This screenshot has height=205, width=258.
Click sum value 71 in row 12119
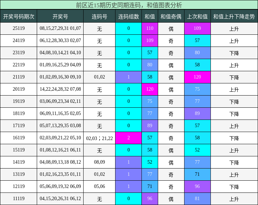pyautogui.click(x=150, y=186)
